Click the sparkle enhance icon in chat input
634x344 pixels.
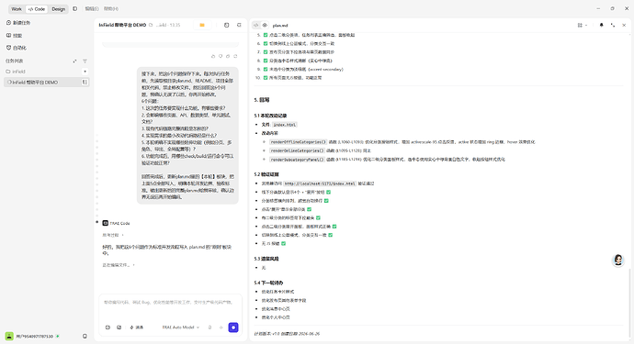[x=221, y=327]
